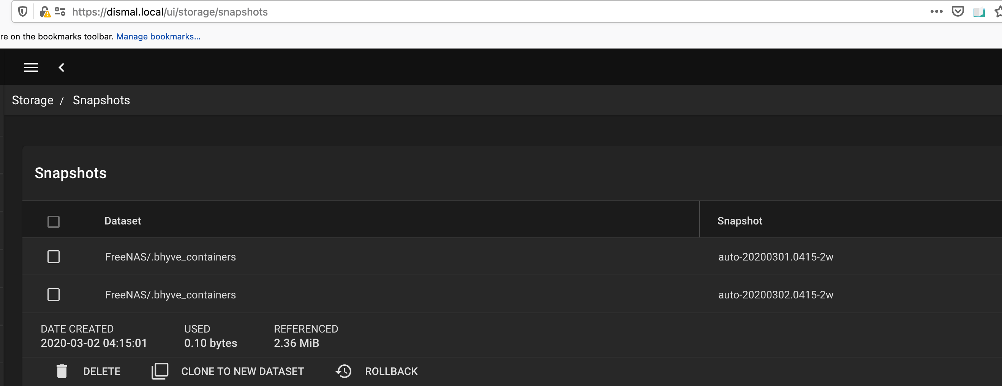
Task: Check the auto-20200301.0415-2w snapshot row checkbox
Action: pyautogui.click(x=53, y=257)
